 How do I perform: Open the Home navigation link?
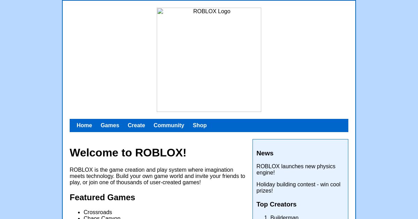(84, 125)
